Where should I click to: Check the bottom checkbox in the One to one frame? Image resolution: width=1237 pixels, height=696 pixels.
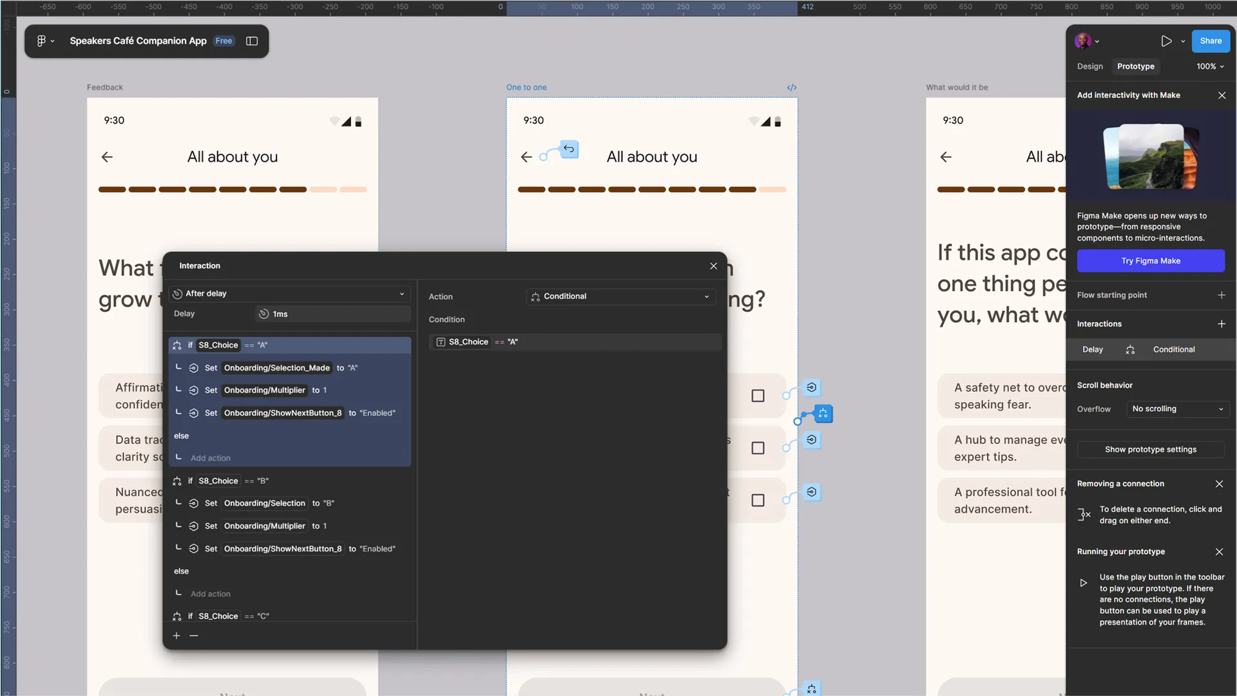pyautogui.click(x=758, y=500)
